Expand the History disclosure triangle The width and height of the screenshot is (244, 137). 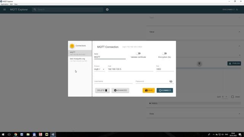[150, 103]
